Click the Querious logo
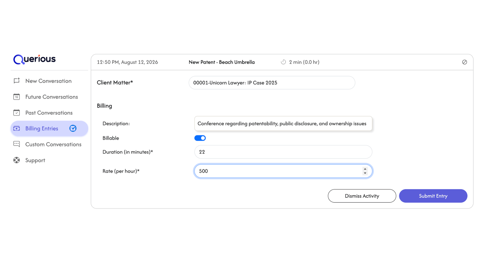This screenshot has width=490, height=275. click(34, 59)
